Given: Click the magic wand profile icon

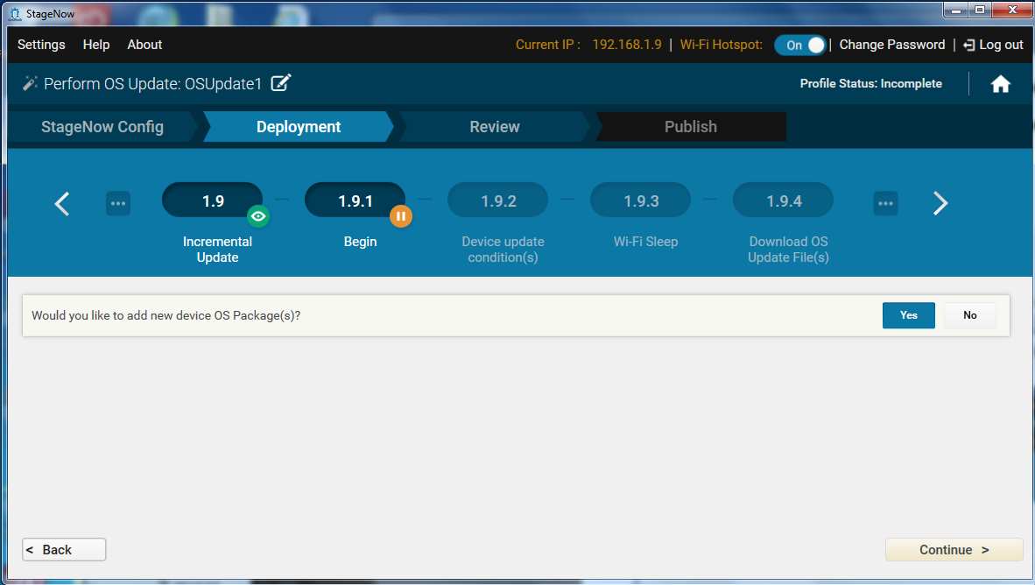Looking at the screenshot, I should pyautogui.click(x=30, y=84).
